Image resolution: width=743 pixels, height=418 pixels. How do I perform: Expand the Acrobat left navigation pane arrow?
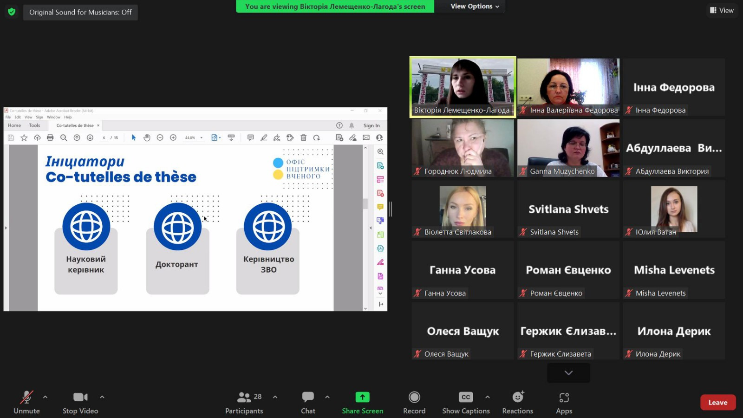(6, 228)
